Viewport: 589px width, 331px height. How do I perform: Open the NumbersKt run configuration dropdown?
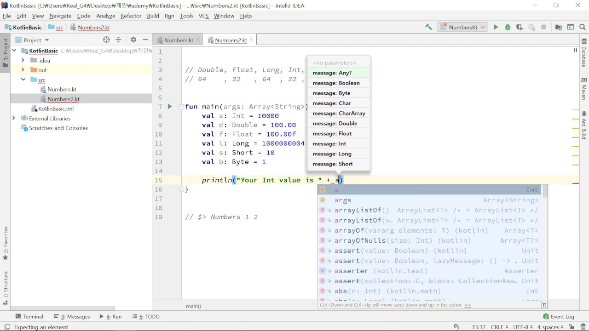pyautogui.click(x=462, y=27)
